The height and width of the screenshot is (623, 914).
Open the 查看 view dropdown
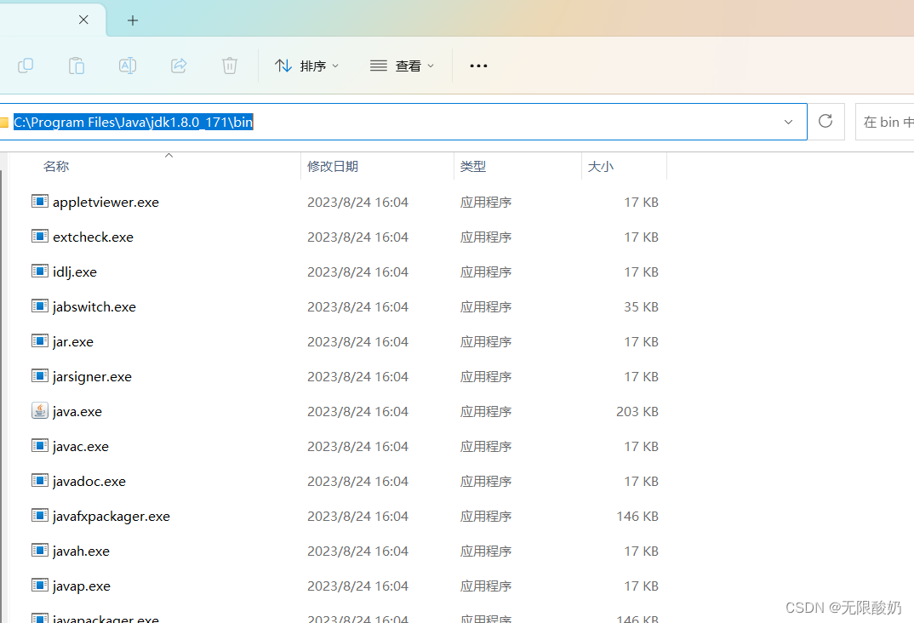(x=403, y=66)
